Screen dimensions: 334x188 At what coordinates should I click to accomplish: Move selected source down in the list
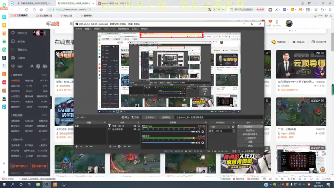tap(129, 147)
